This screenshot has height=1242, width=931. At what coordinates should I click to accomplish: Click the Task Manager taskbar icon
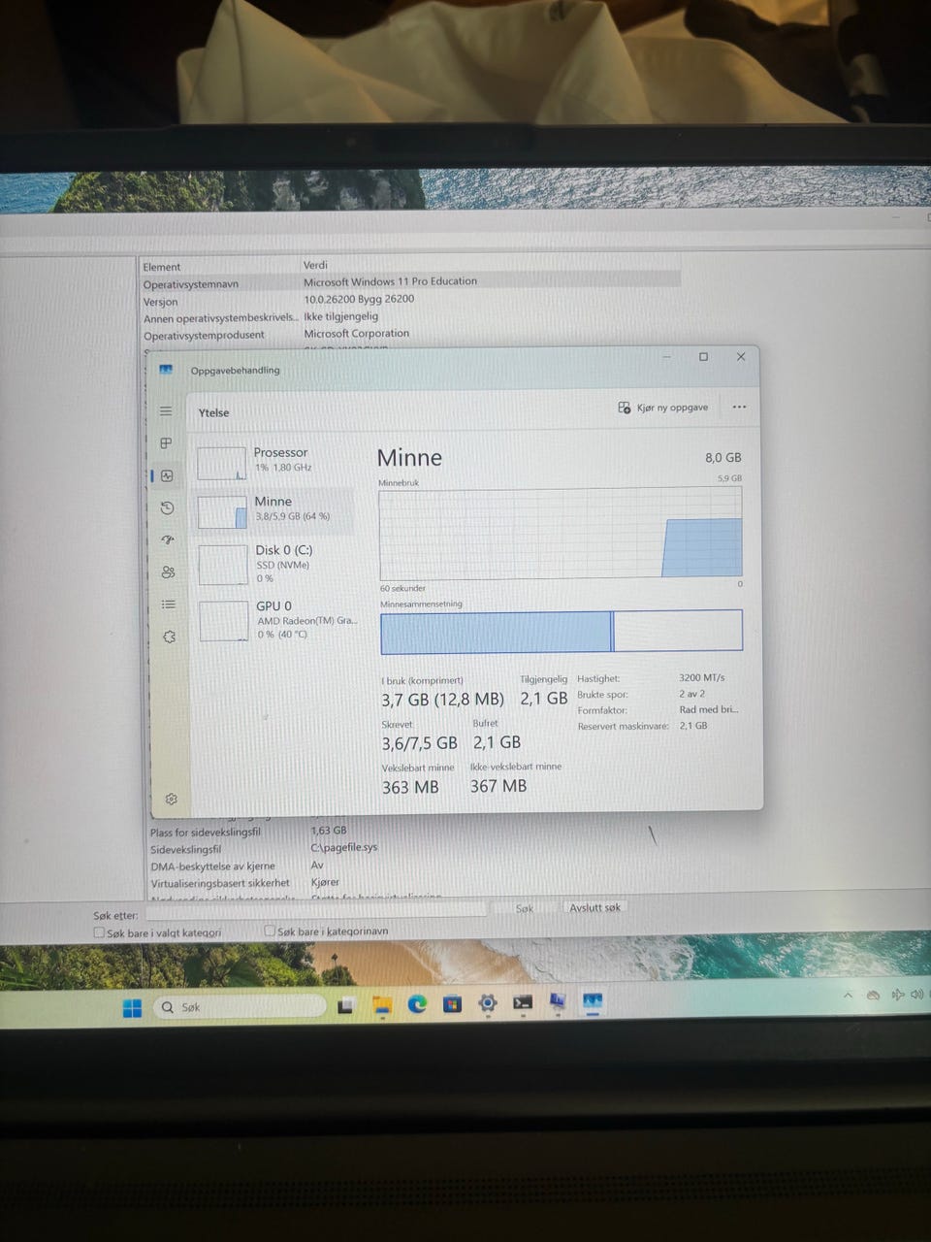[592, 1000]
